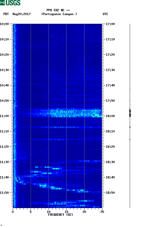This screenshot has height=228, width=141.
Task: Click the 10:10 PDT time label
Action: tap(4, 39)
